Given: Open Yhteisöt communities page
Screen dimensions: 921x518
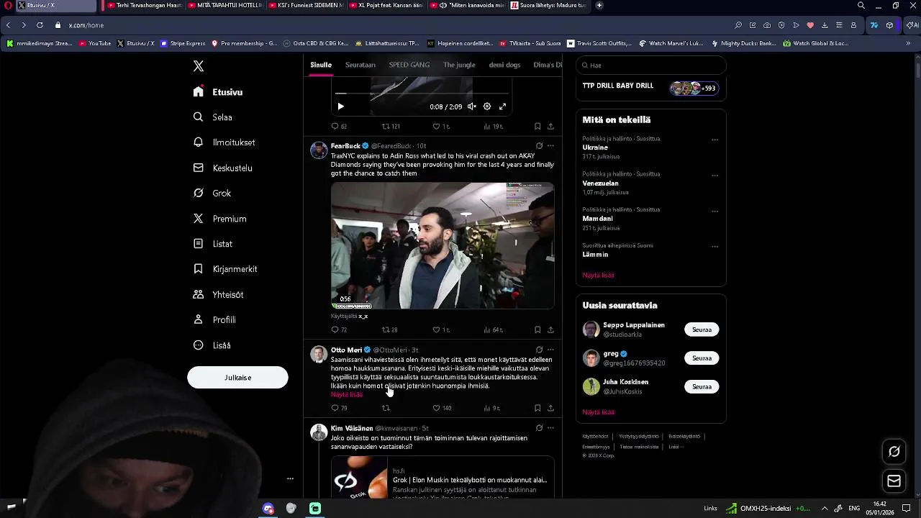Looking at the screenshot, I should pyautogui.click(x=219, y=294).
